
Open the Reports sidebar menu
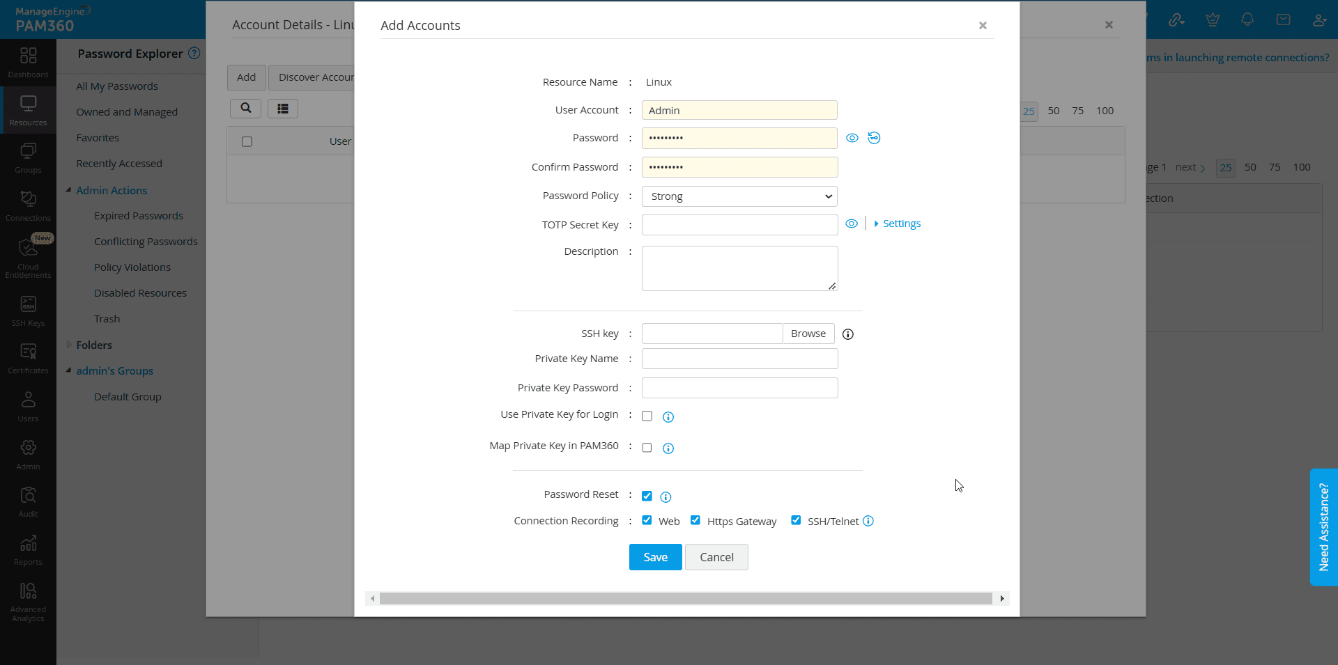(x=28, y=549)
